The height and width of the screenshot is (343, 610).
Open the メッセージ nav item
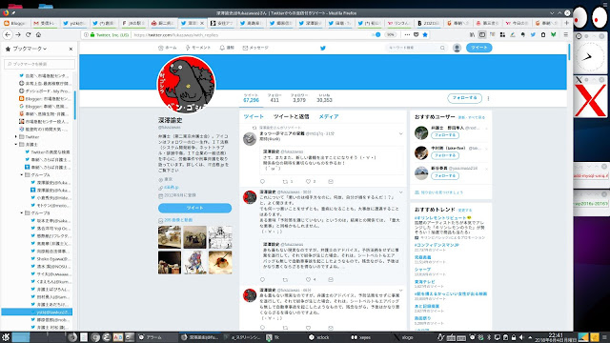[x=255, y=48]
